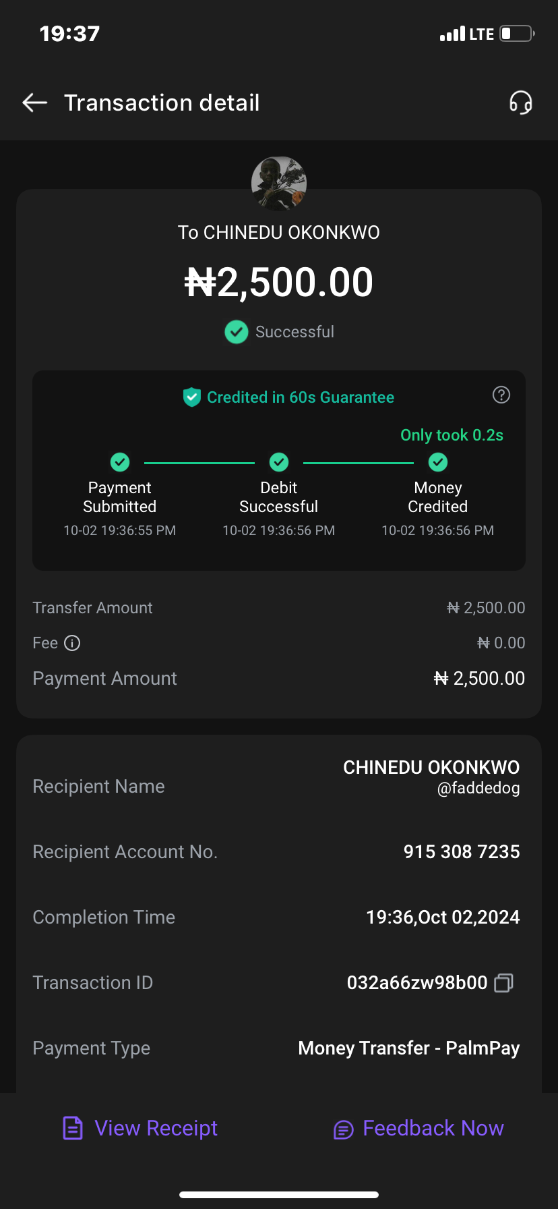Tap the home indicator bar

coord(279,1194)
